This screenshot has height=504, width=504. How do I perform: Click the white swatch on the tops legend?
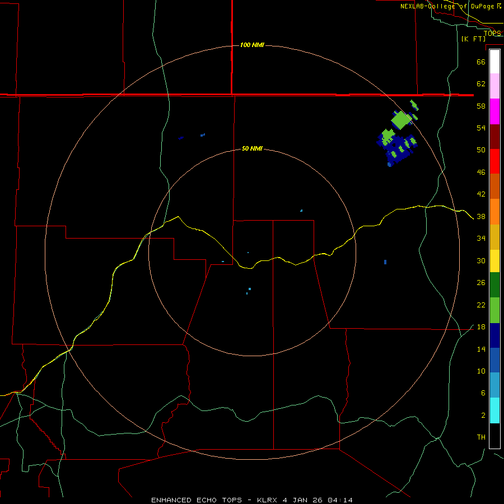click(x=494, y=62)
